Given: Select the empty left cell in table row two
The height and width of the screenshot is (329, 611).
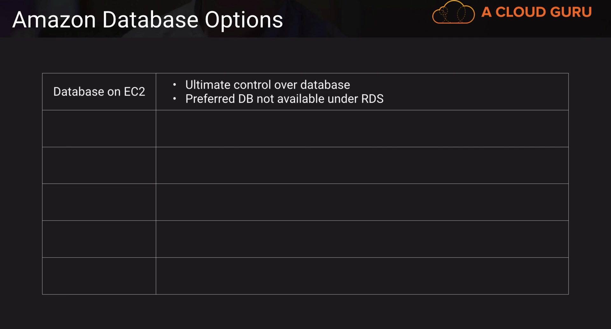Looking at the screenshot, I should click(99, 129).
